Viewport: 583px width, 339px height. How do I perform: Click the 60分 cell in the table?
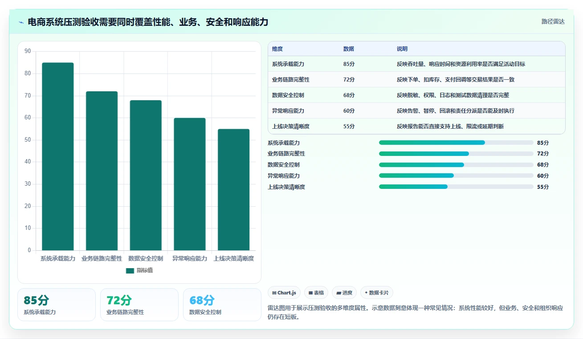point(349,111)
